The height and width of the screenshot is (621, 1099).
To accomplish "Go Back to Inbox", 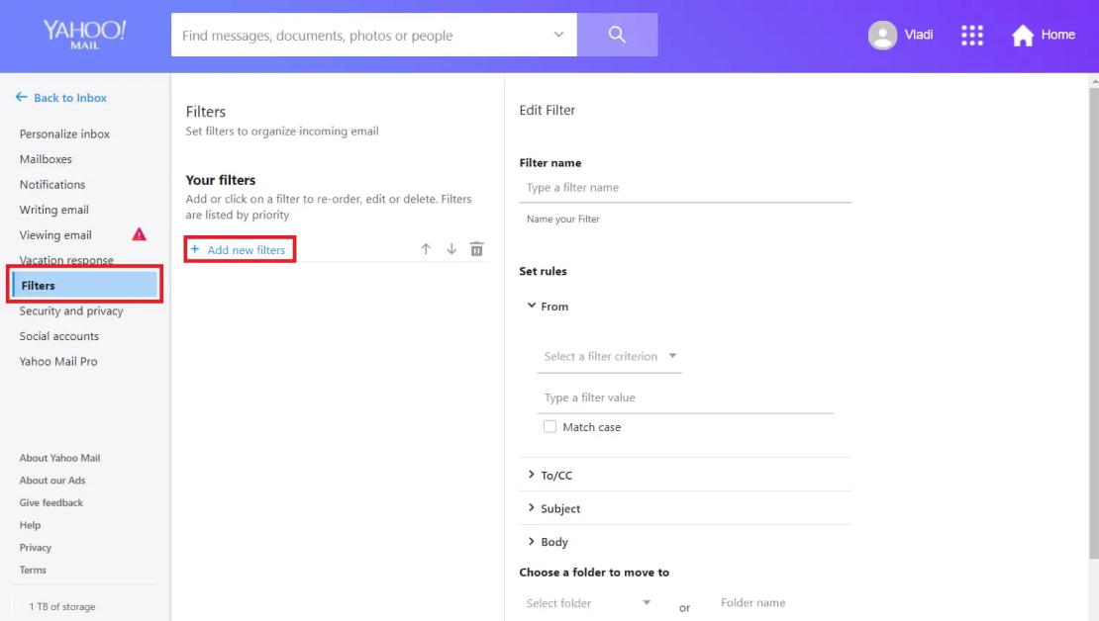I will [x=61, y=97].
